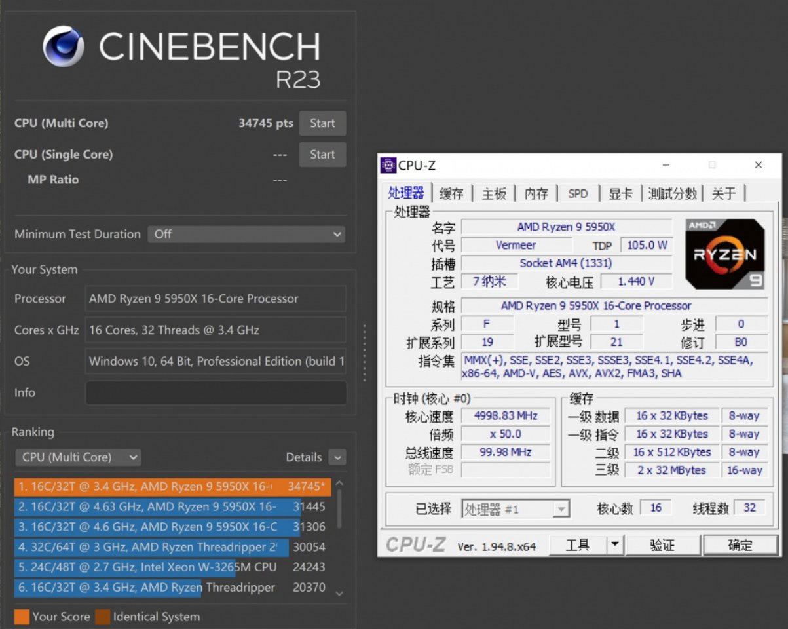Image resolution: width=788 pixels, height=629 pixels.
Task: Open the Minimum Test Duration dropdown
Action: [246, 234]
